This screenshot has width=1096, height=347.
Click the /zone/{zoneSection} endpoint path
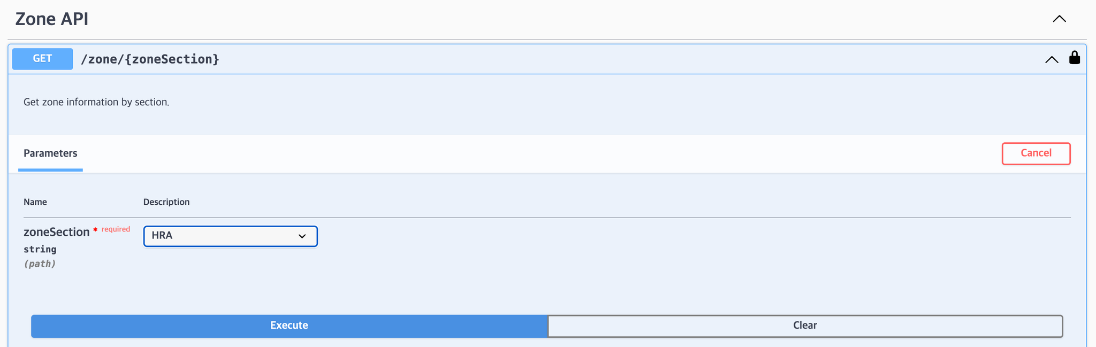[150, 59]
